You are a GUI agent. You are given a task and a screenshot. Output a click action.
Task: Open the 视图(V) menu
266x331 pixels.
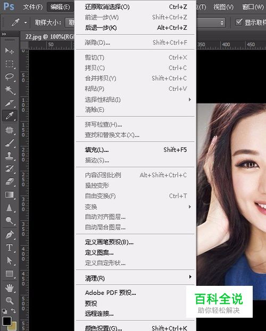coord(223,7)
